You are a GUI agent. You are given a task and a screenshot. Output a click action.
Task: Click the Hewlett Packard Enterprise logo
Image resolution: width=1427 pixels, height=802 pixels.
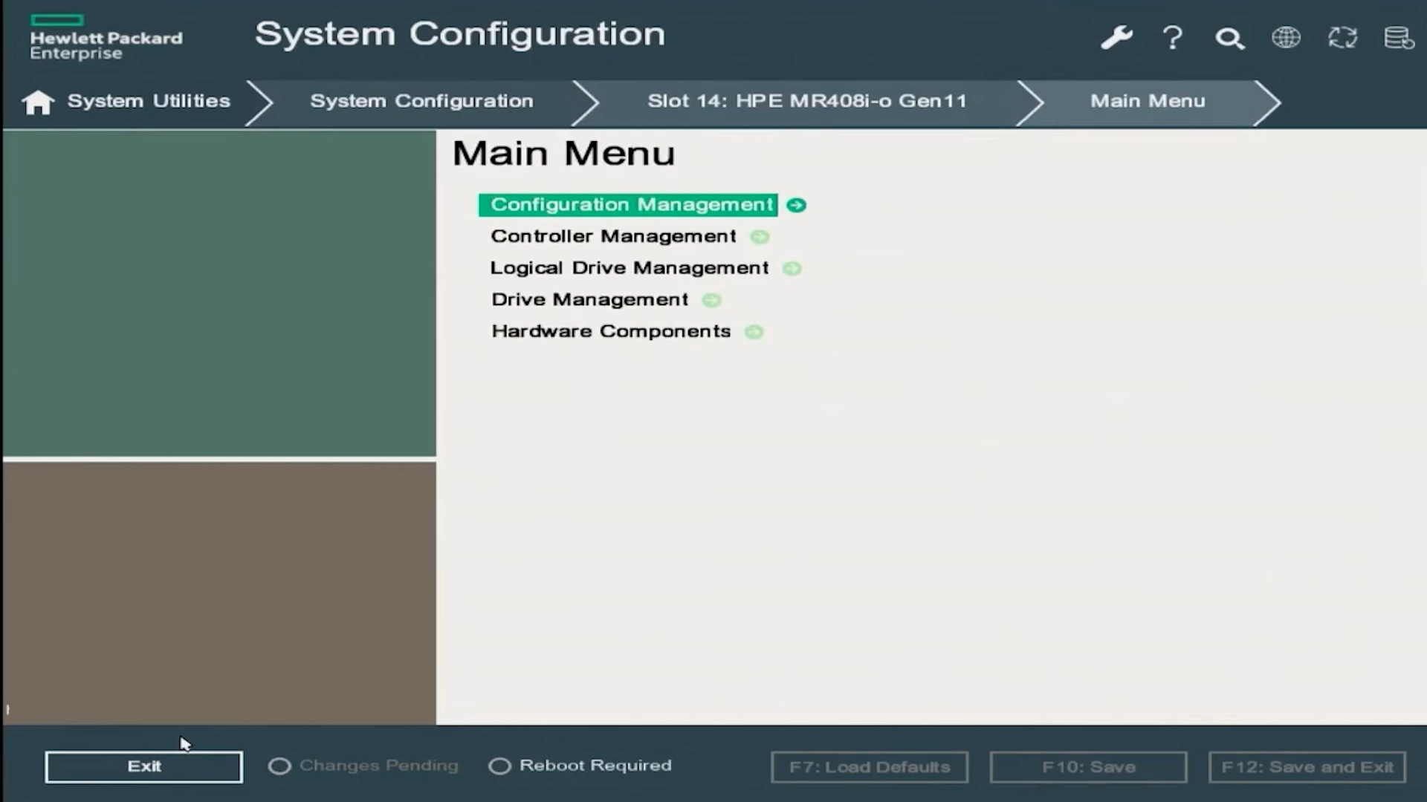click(106, 37)
